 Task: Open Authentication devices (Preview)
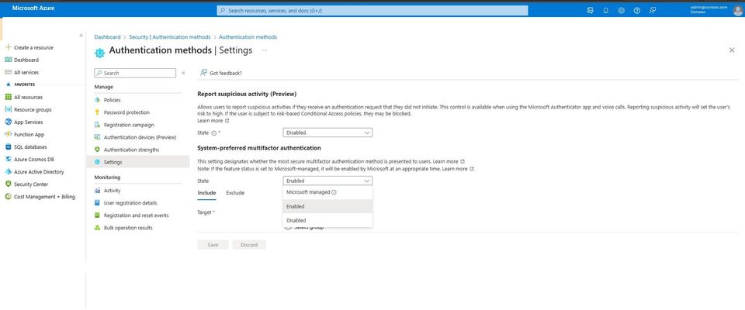[x=140, y=137]
